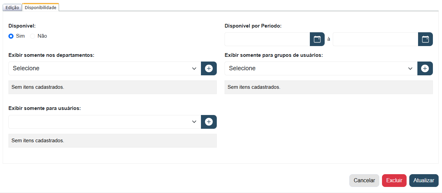Open the departamentos Selecione dropdown
Image resolution: width=442 pixels, height=193 pixels.
click(105, 68)
